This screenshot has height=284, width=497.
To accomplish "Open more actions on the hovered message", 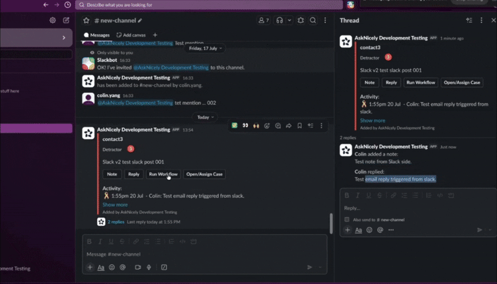I will coord(321,125).
